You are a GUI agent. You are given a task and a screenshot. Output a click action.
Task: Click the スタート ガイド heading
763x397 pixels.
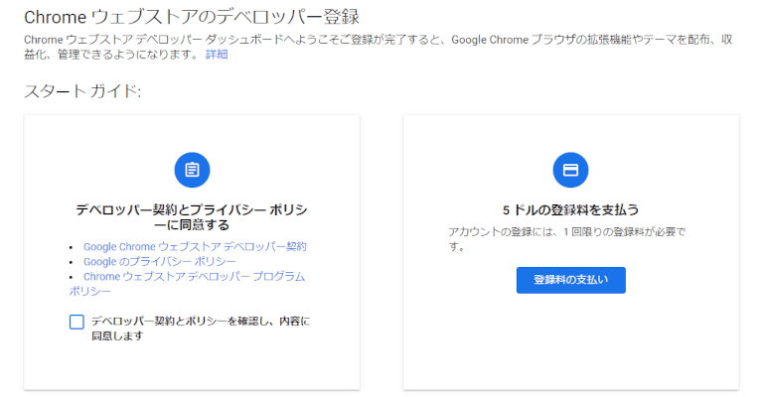tap(82, 91)
